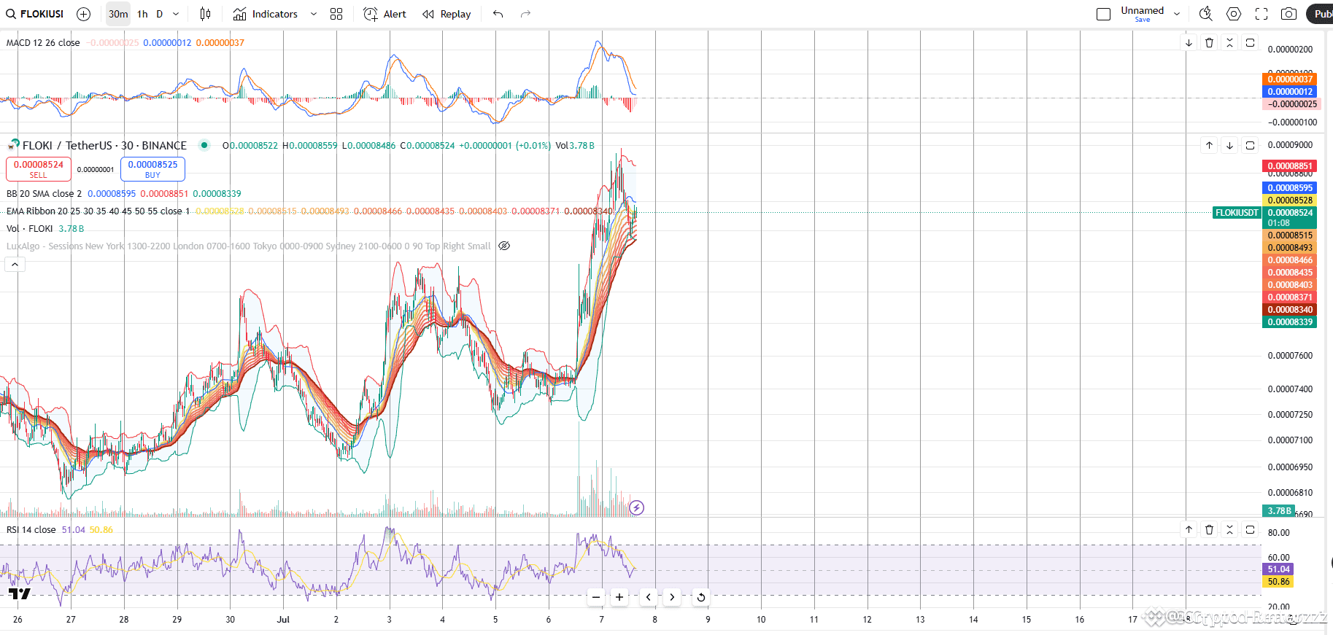The width and height of the screenshot is (1333, 635).
Task: Zoom out the chart with minus button
Action: coord(596,597)
